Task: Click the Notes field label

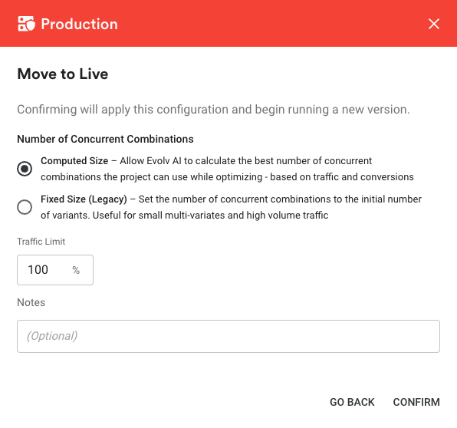Action: click(31, 302)
